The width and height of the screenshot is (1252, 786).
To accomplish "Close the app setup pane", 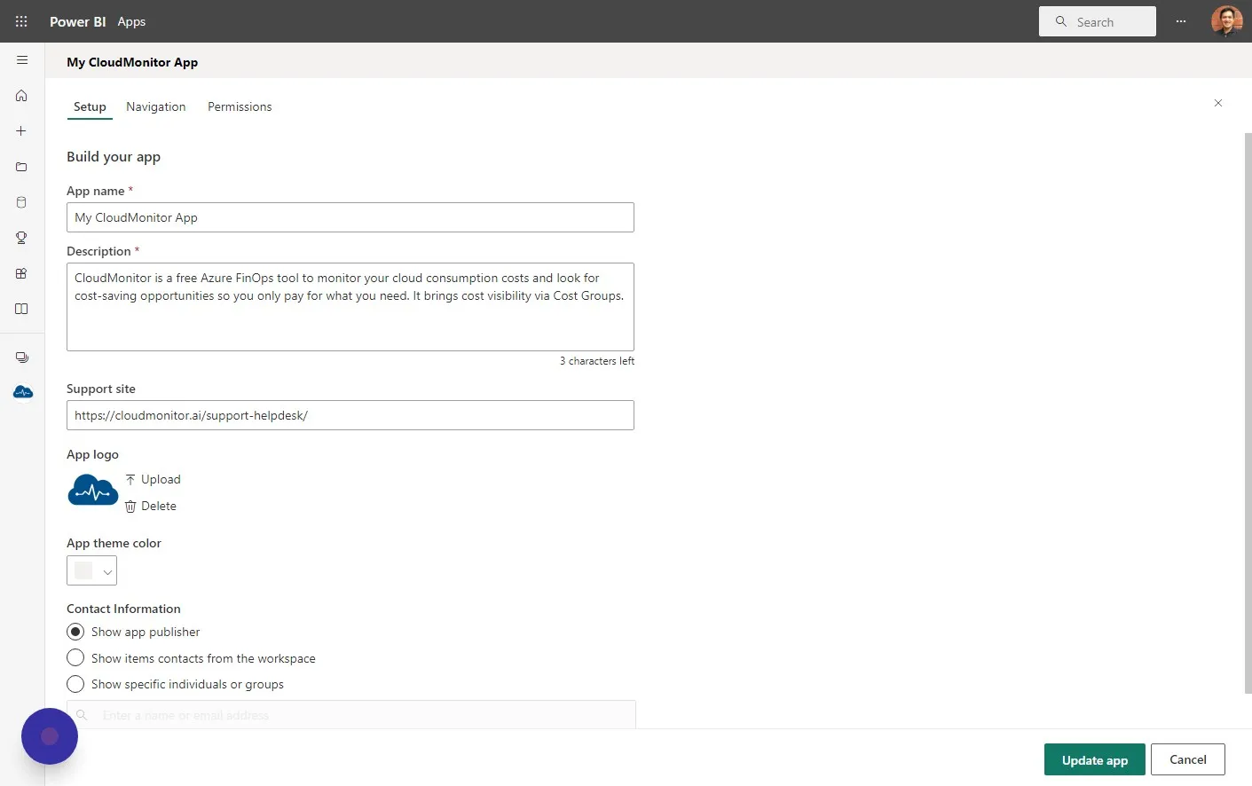I will click(1218, 103).
